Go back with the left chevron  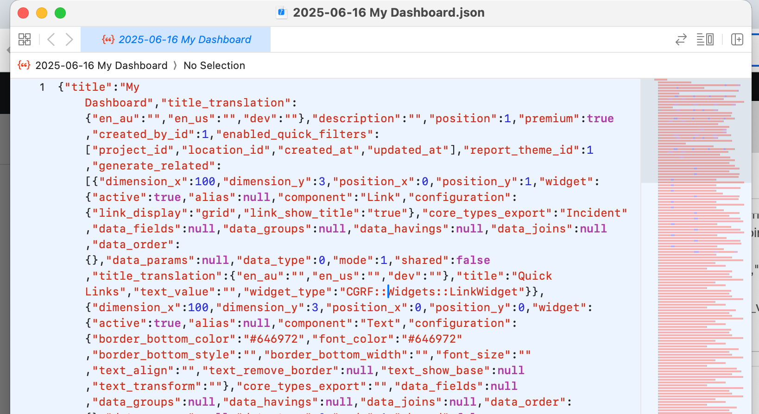point(51,39)
